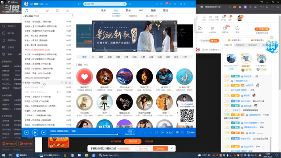
Task: Open the browser scissors screenshot dropdown arrow
Action: click(x=258, y=7)
